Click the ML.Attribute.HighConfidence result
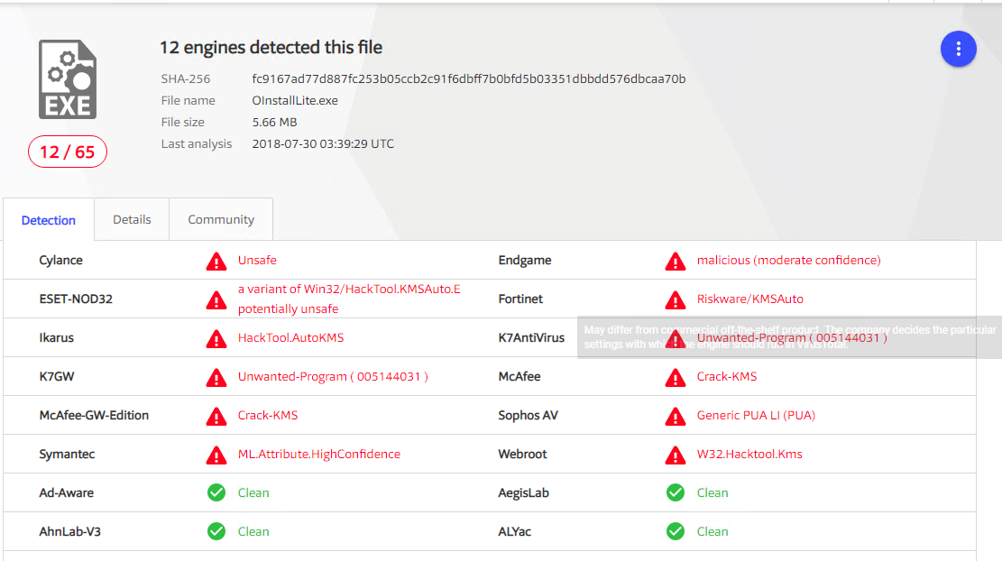The width and height of the screenshot is (1002, 561). click(319, 455)
